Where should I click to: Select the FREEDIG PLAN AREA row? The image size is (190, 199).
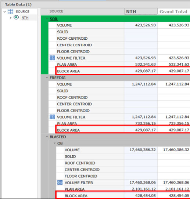(119, 123)
